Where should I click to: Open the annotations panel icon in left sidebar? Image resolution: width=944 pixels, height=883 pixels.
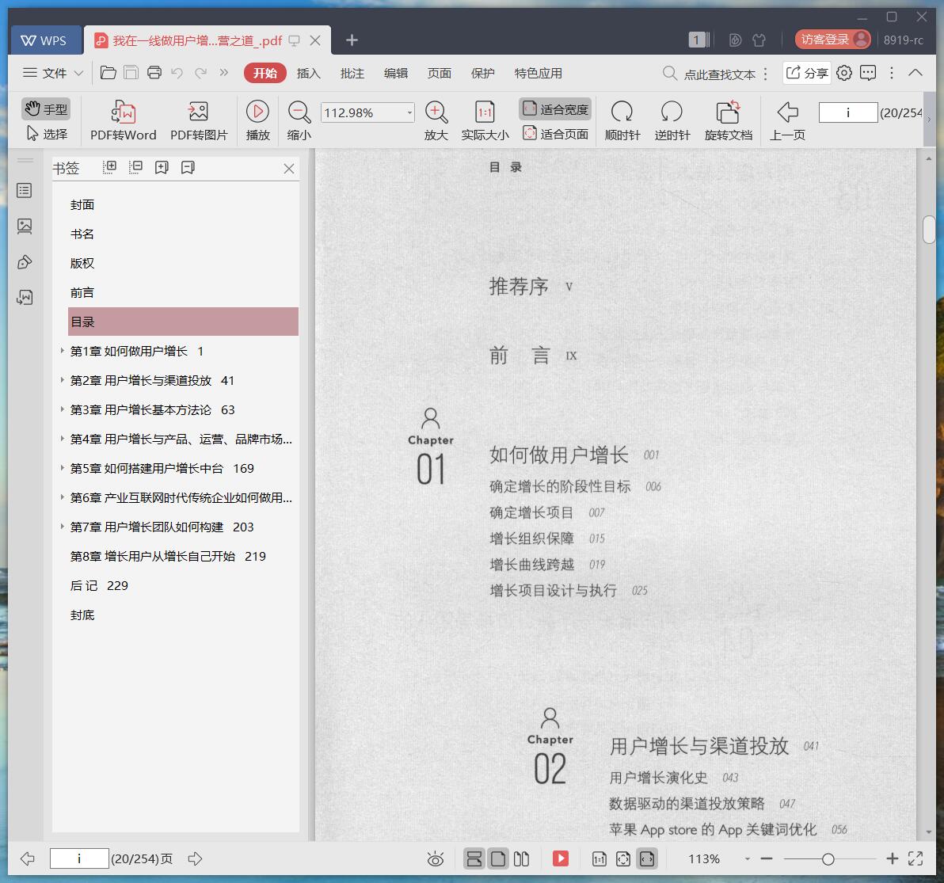tap(25, 262)
